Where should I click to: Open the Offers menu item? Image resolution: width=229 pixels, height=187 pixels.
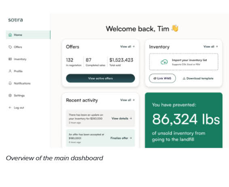(x=15, y=47)
